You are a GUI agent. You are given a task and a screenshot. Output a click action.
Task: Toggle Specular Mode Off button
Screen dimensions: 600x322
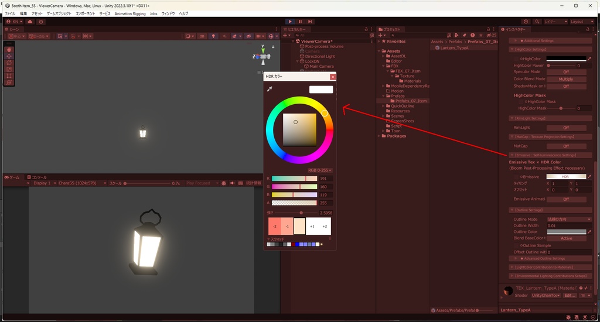point(567,72)
